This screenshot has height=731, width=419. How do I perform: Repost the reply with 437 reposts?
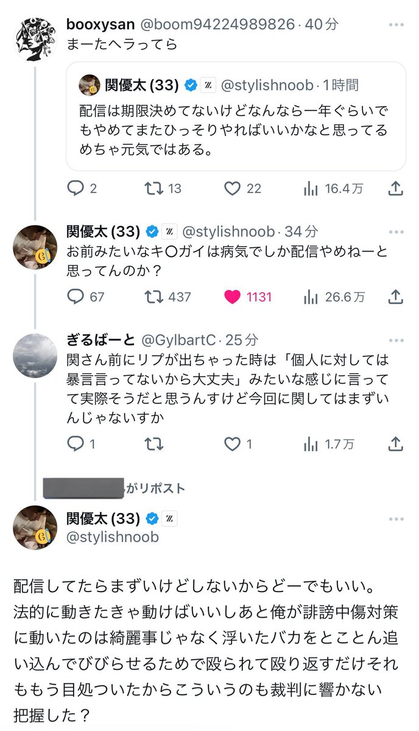click(x=153, y=297)
